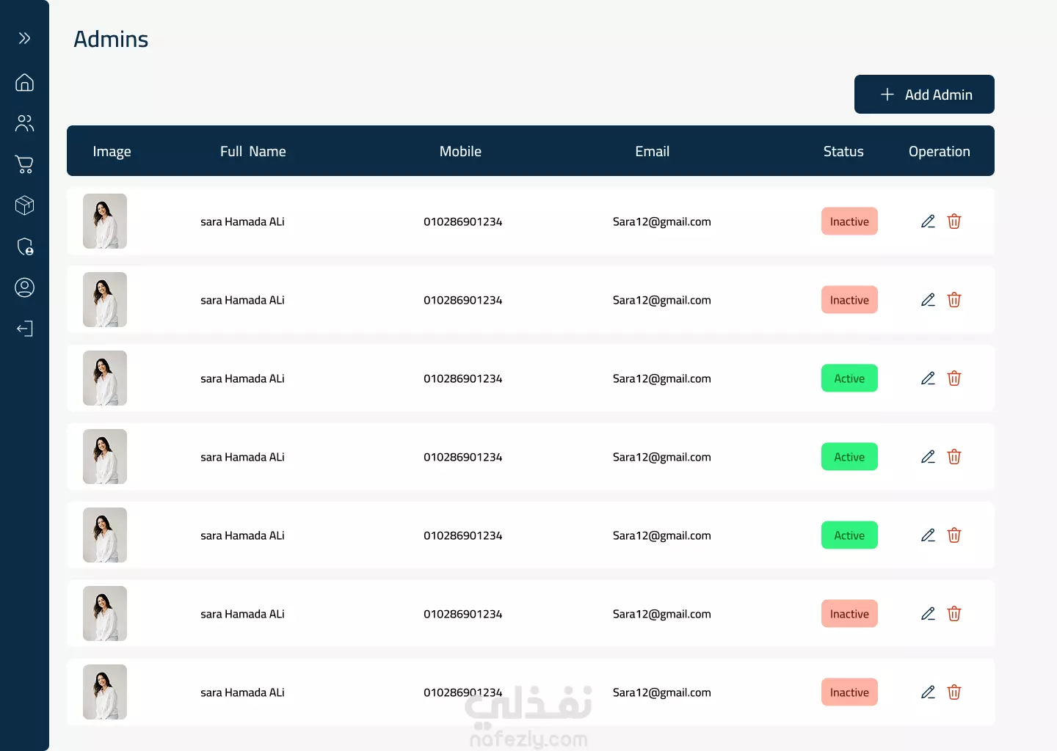Open the Home icon in sidebar
The image size is (1057, 751).
[24, 82]
